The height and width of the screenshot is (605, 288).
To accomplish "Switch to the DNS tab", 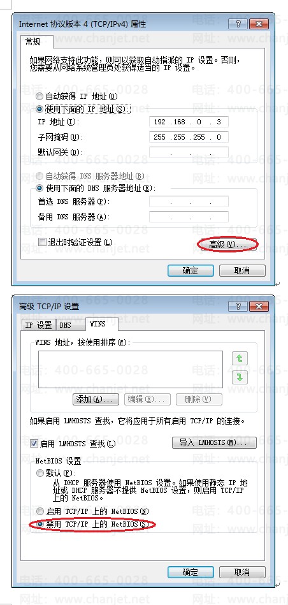I will click(65, 325).
